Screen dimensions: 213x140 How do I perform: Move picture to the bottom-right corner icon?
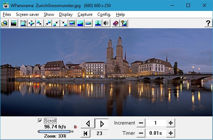pyautogui.click(x=64, y=23)
